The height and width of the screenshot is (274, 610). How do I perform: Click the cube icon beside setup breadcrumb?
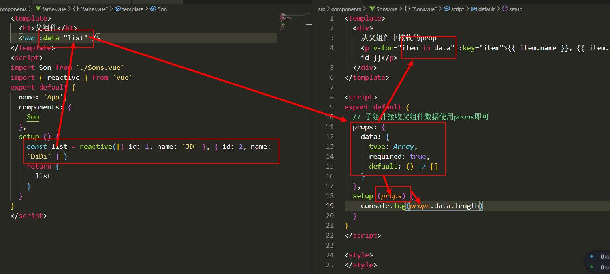point(505,9)
